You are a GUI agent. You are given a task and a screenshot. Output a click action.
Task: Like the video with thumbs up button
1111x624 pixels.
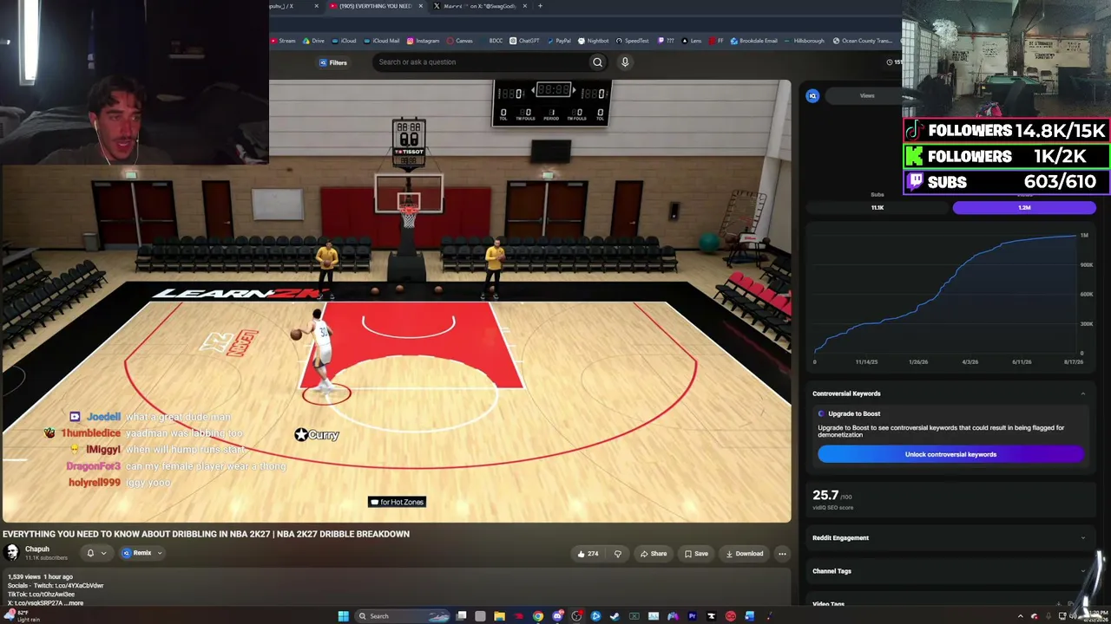tap(588, 554)
